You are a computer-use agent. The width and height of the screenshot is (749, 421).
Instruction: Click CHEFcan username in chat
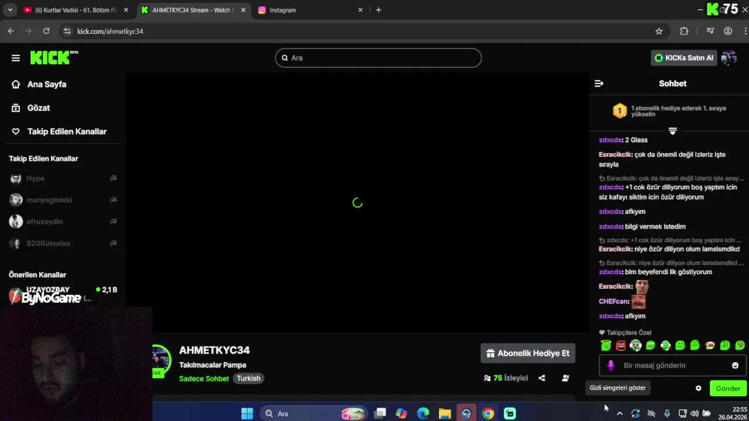click(614, 301)
